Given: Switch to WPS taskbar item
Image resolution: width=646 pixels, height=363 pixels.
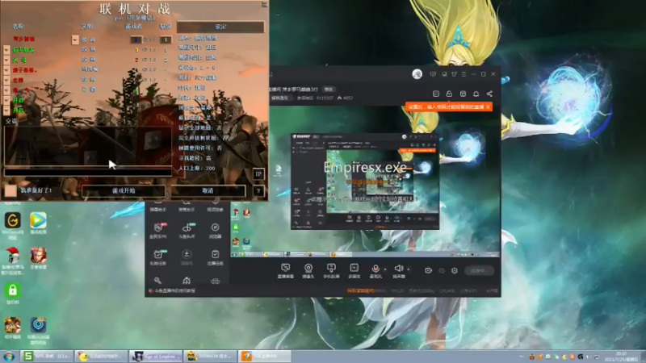Looking at the screenshot, I should [48, 356].
